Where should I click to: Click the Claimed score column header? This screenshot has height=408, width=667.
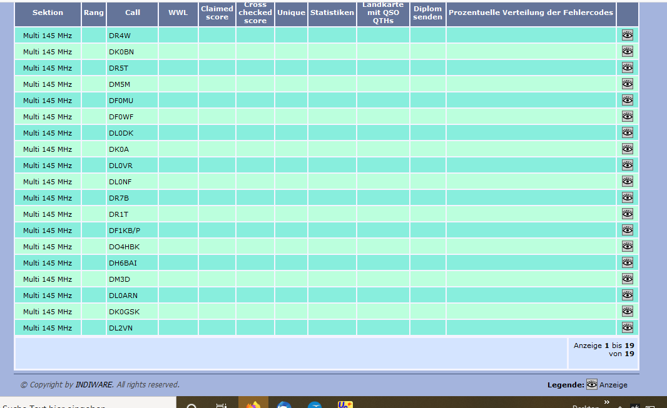[x=217, y=12]
